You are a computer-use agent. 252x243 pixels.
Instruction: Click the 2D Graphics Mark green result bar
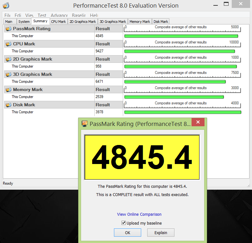[180, 67]
